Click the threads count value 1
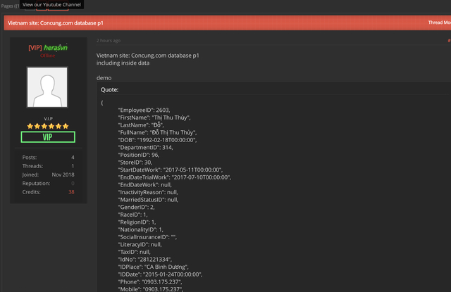Viewport: 451px width, 292px height. (x=73, y=165)
